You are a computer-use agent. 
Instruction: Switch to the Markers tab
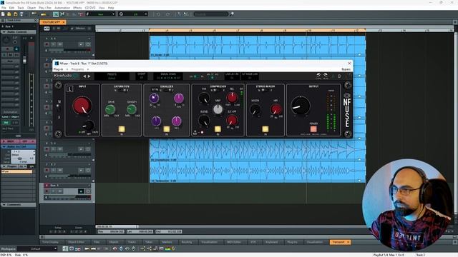tap(167, 242)
